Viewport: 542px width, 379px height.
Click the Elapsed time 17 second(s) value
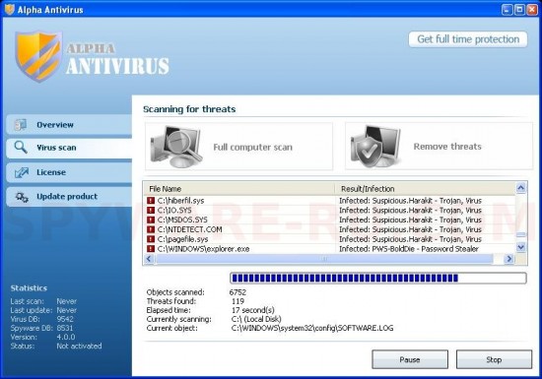coord(253,310)
